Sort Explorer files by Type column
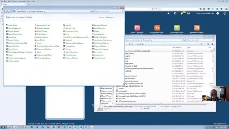The image size is (229, 129). 188,48
